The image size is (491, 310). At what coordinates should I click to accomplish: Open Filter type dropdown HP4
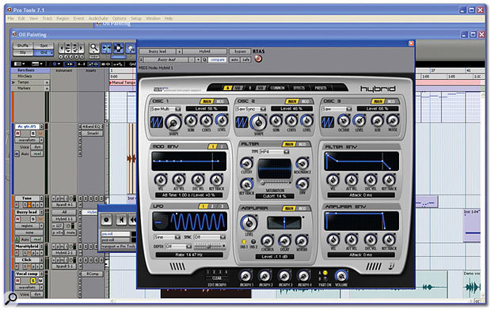click(x=274, y=152)
